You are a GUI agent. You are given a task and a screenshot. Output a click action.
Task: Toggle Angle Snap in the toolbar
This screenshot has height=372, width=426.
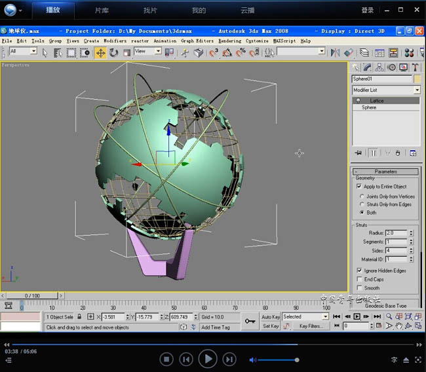227,52
